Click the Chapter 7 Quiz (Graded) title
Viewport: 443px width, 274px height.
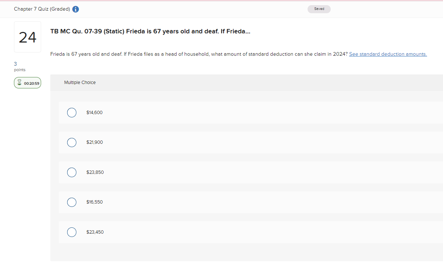point(42,9)
